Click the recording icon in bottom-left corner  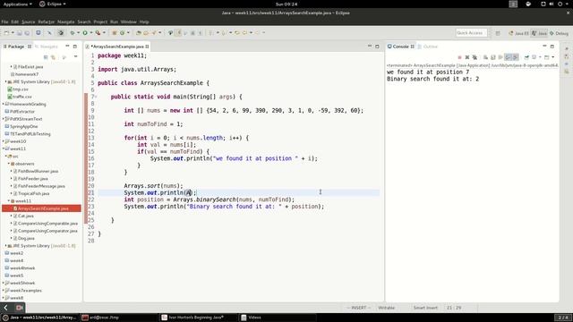[20, 308]
